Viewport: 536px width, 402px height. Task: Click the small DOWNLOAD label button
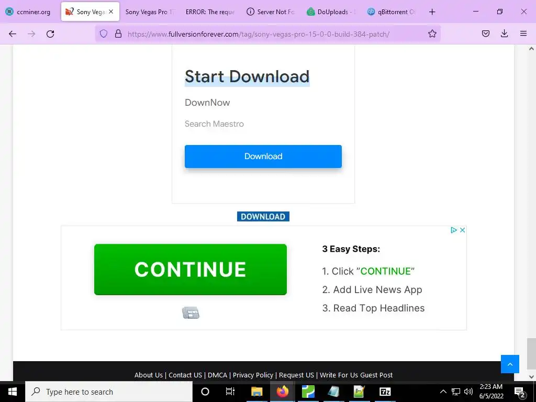[x=263, y=216]
